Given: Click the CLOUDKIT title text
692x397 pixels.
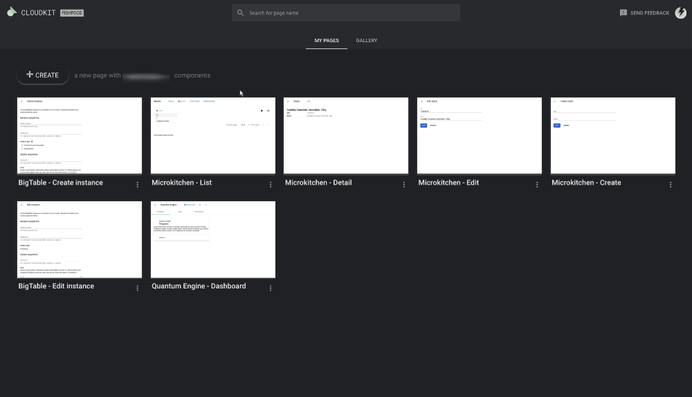Looking at the screenshot, I should [38, 12].
